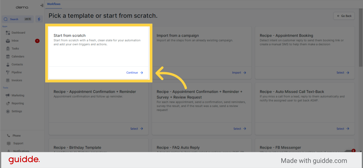Collapse the sidebar with the hamburger icon
The height and width of the screenshot is (168, 363).
click(x=42, y=5)
